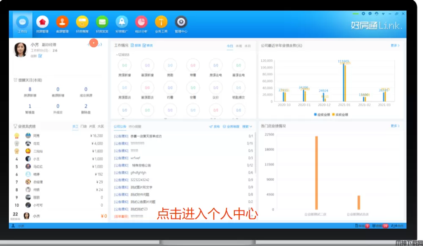Viewport: 423px width, 246px height.
Task: Launch the 好房推广 rocket icon
Action: 122,23
